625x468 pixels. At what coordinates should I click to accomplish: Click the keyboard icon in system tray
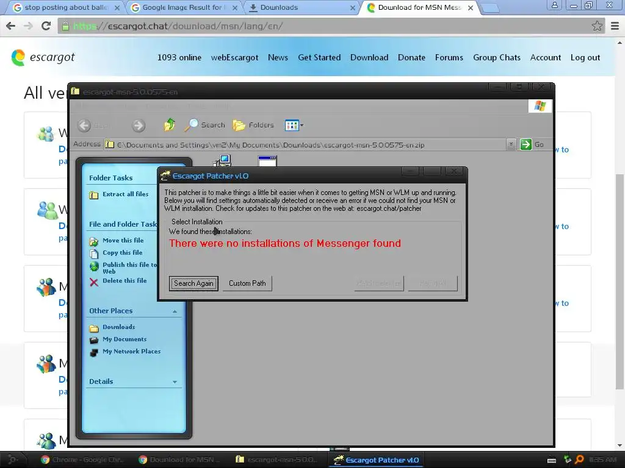pyautogui.click(x=552, y=460)
